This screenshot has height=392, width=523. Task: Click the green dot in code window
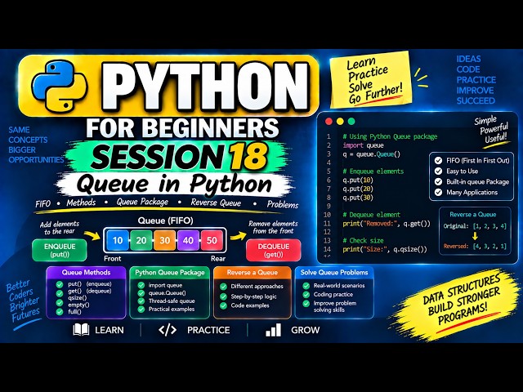(x=351, y=122)
